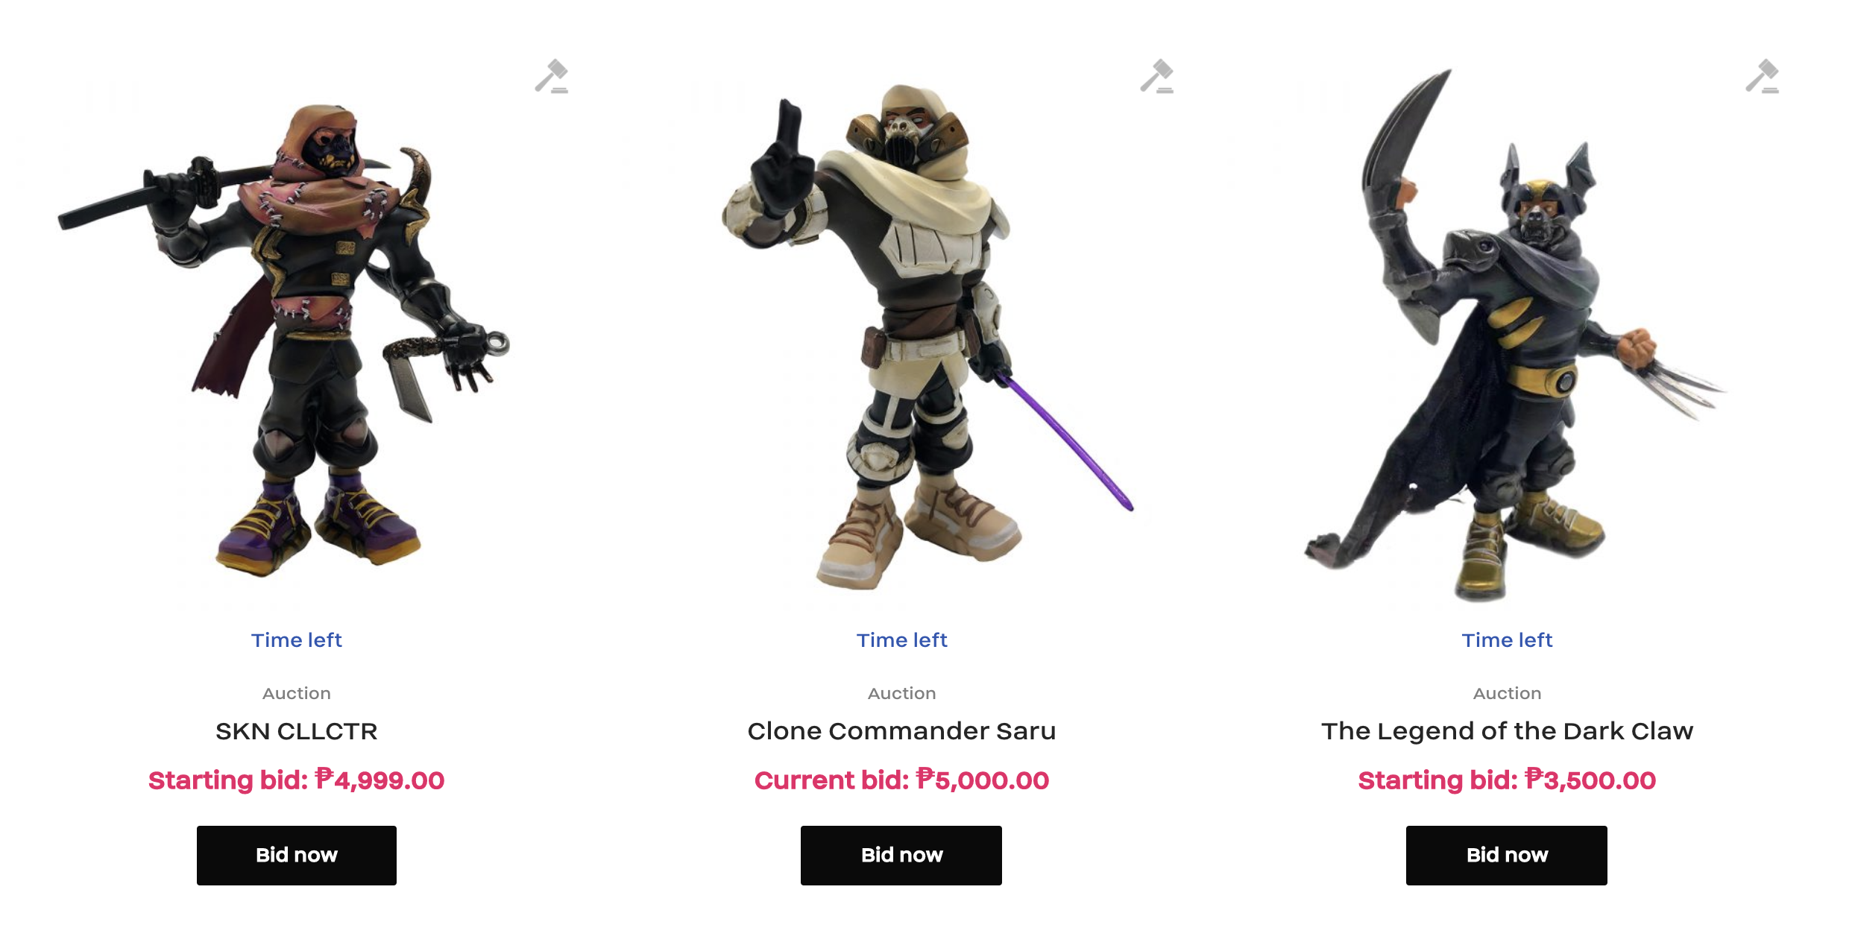Click Time left under SKN CLLCTR figure
Image resolution: width=1855 pixels, height=951 pixels.
click(x=297, y=640)
